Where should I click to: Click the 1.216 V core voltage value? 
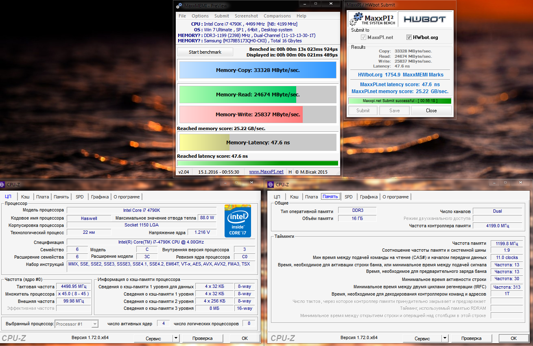click(x=202, y=232)
